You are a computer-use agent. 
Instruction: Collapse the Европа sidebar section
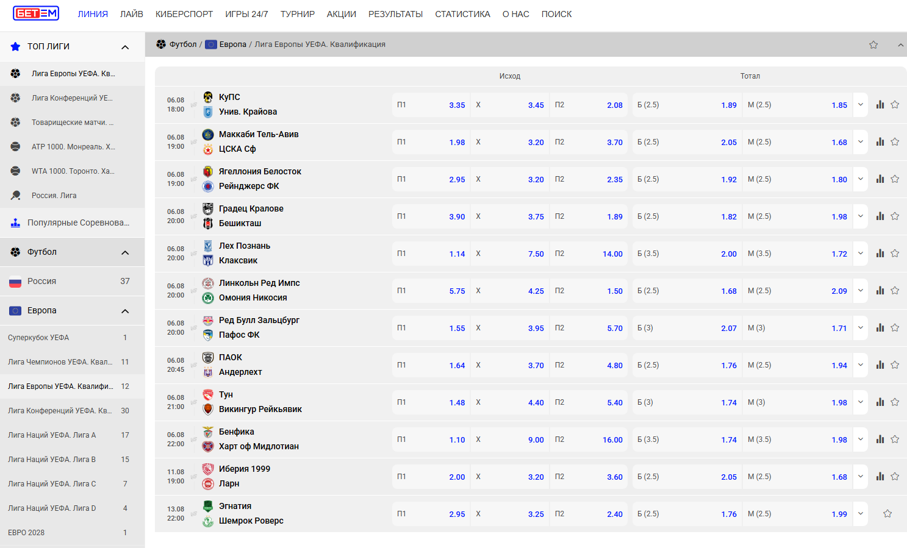[x=125, y=311]
